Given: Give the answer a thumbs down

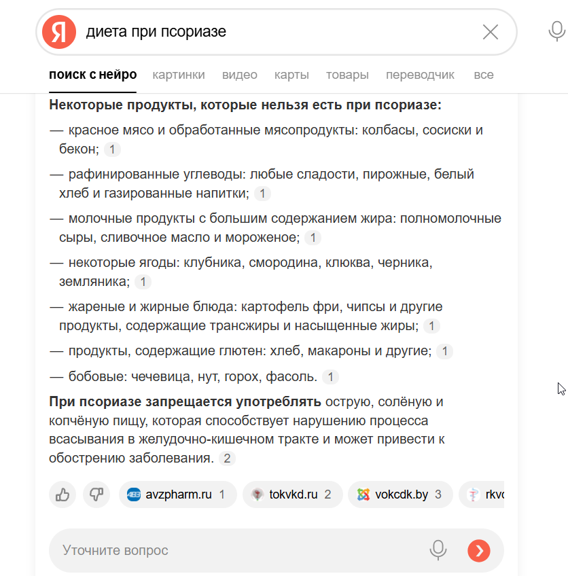Looking at the screenshot, I should point(96,494).
